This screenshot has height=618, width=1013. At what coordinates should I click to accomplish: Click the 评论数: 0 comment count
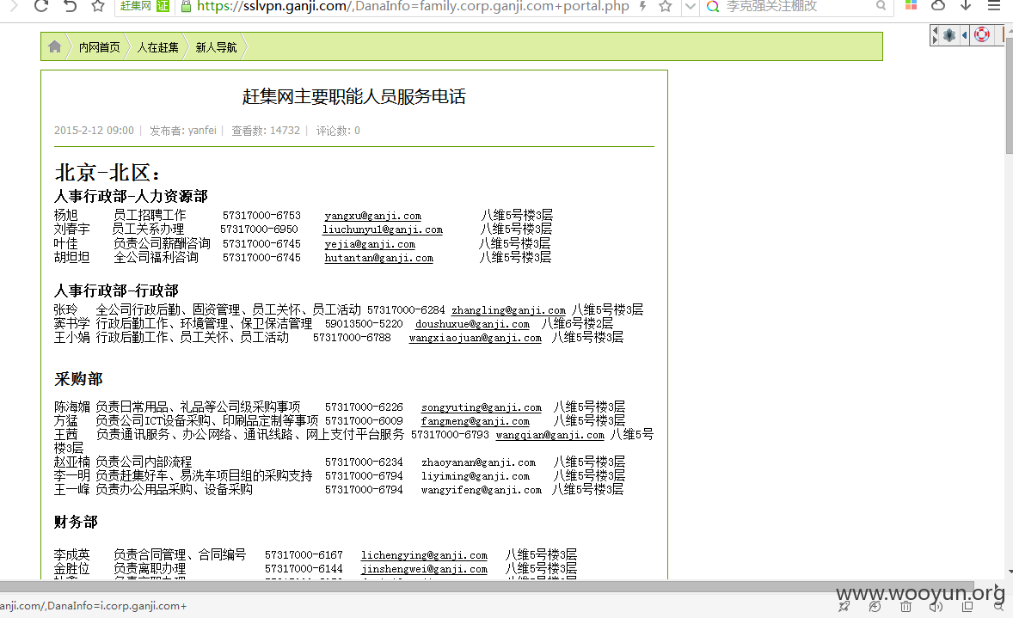338,131
